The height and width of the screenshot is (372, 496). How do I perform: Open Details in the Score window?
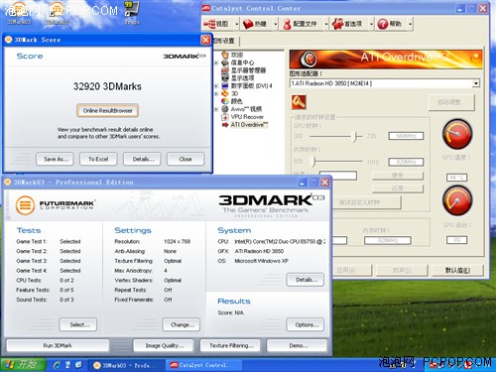coord(142,159)
